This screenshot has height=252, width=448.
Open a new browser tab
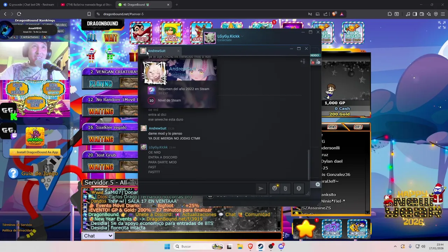177,5
